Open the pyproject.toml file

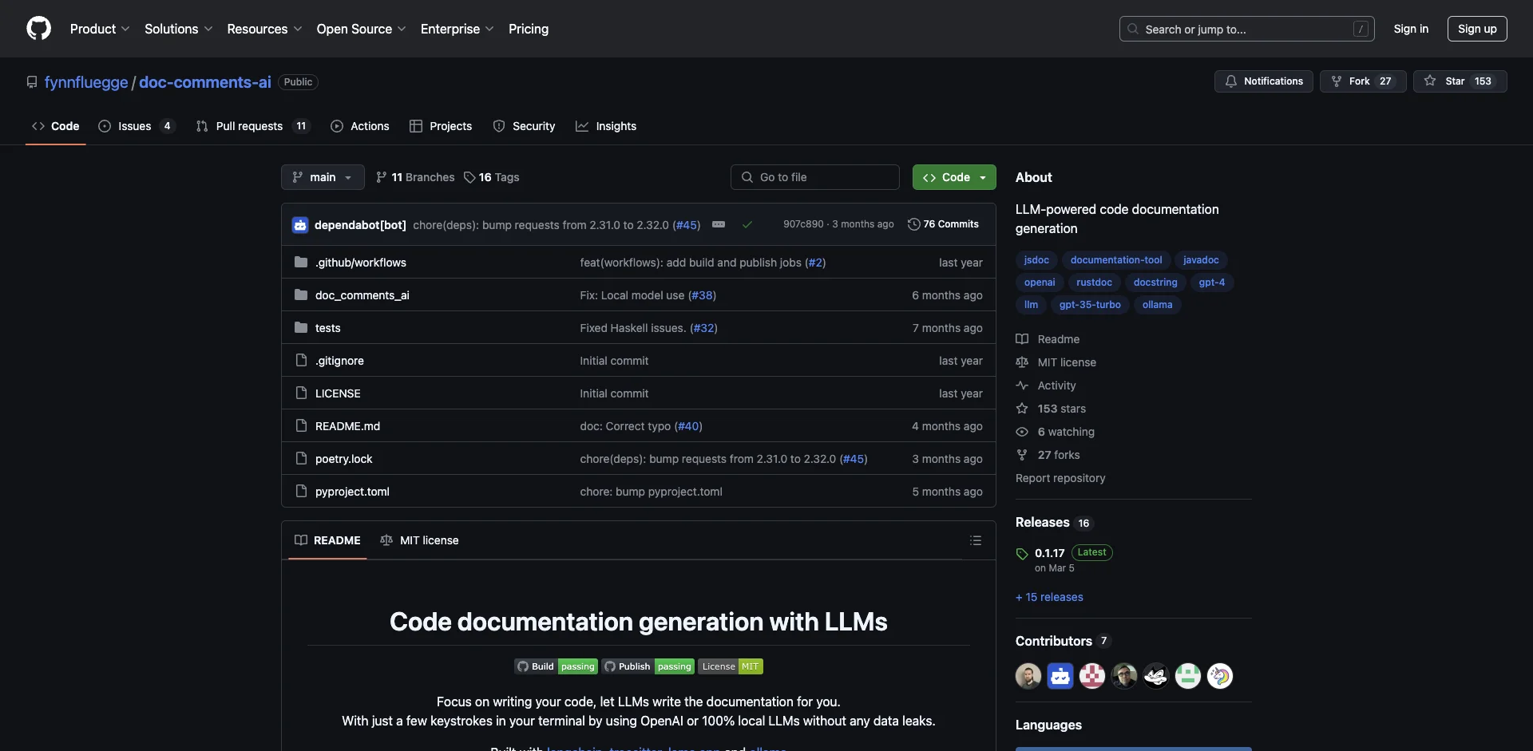[x=352, y=492]
